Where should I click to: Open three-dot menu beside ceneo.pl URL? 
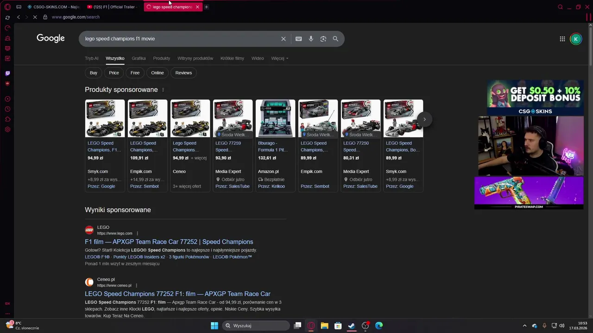click(x=136, y=285)
